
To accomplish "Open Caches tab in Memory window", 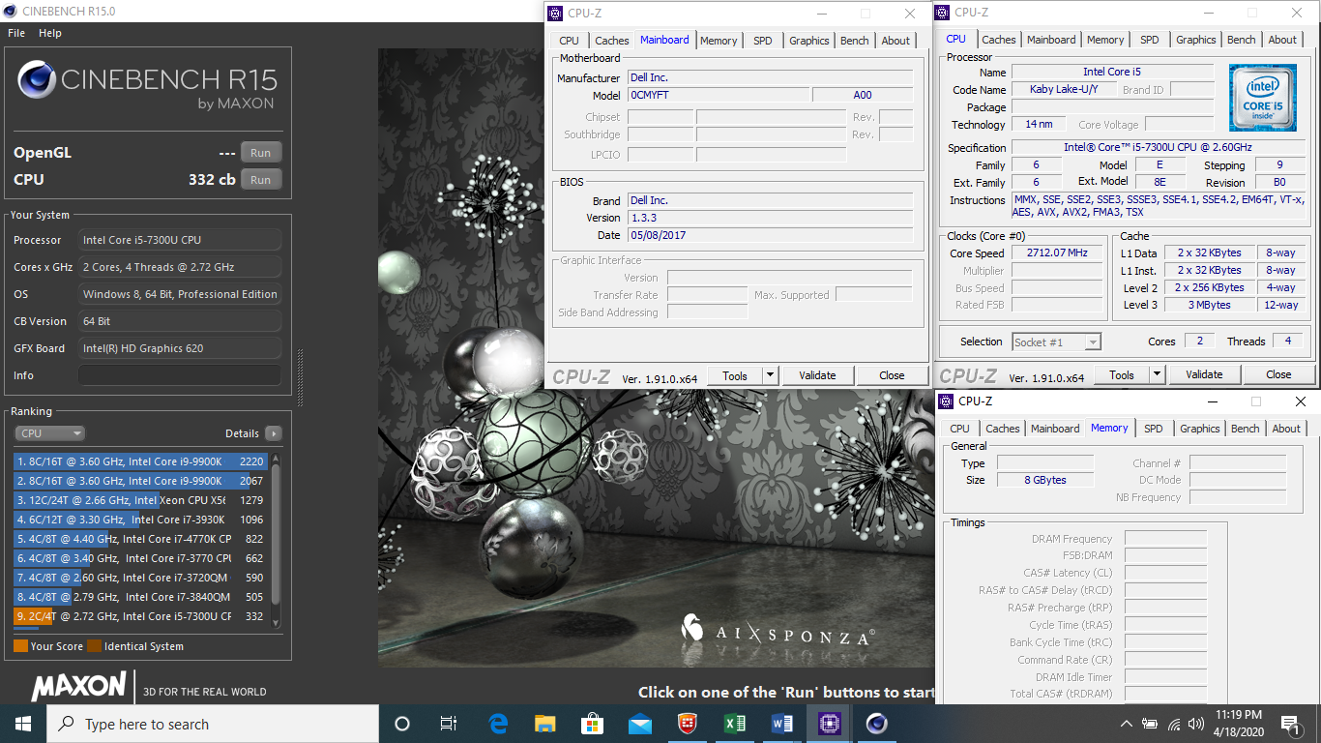I will [1003, 429].
